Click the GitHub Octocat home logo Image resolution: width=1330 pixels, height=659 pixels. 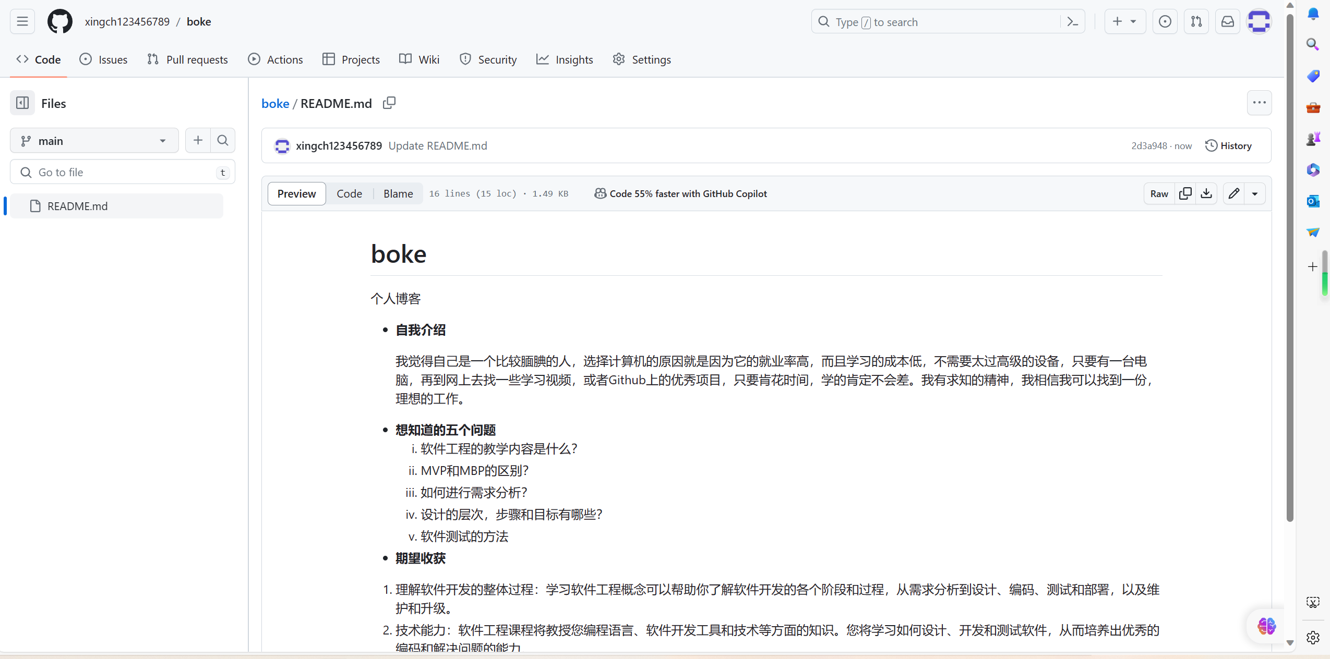tap(60, 21)
